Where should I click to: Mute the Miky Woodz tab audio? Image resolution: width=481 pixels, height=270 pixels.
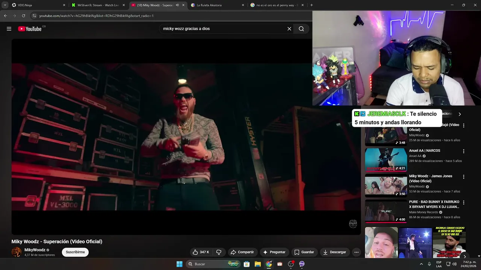(177, 5)
